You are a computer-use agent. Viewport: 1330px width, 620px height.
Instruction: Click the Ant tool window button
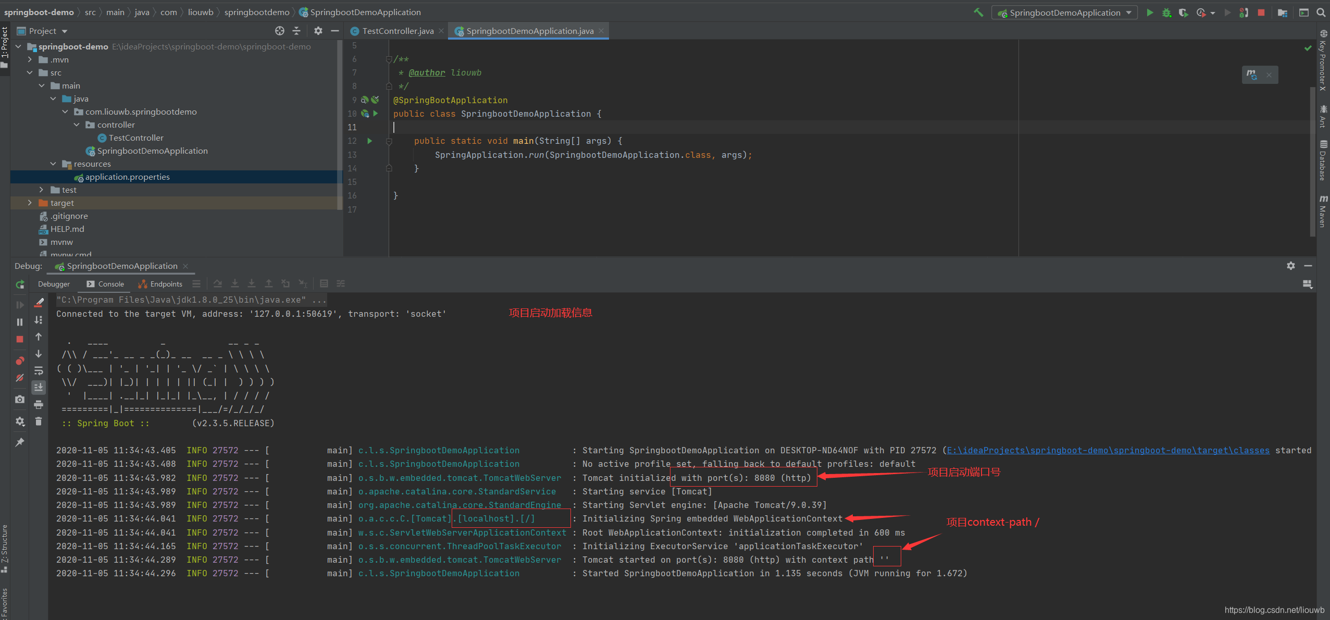pyautogui.click(x=1323, y=116)
